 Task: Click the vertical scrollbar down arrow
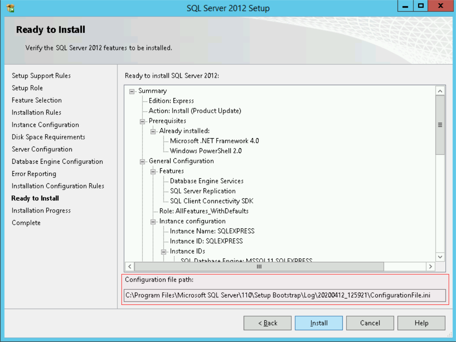click(x=440, y=258)
